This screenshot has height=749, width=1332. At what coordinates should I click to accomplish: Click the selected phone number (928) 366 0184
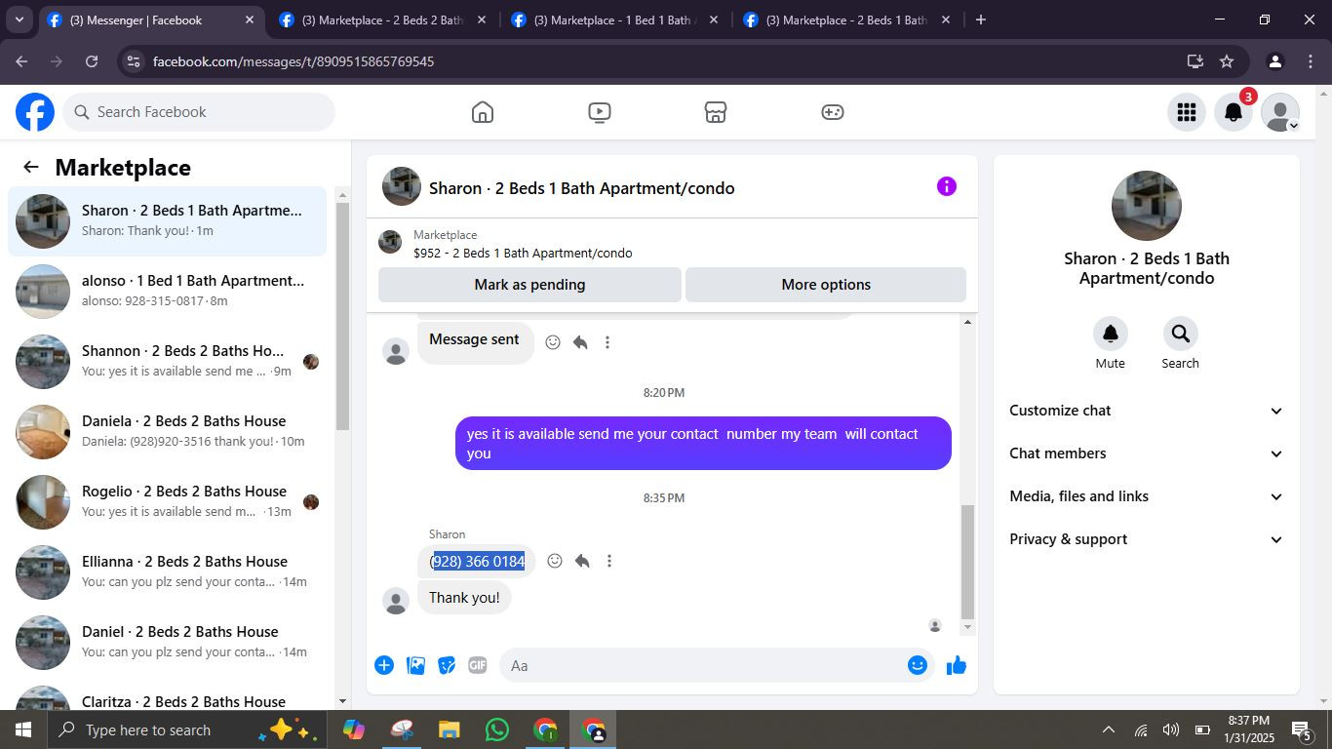pos(478,561)
